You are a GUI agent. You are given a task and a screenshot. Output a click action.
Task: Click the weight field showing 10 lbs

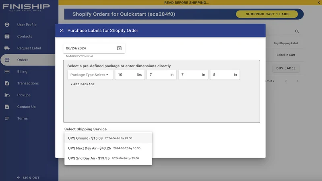point(130,75)
